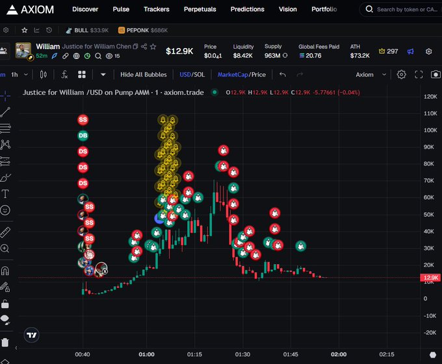The width and height of the screenshot is (442, 364).
Task: Open the token header settings gear
Action: click(428, 51)
